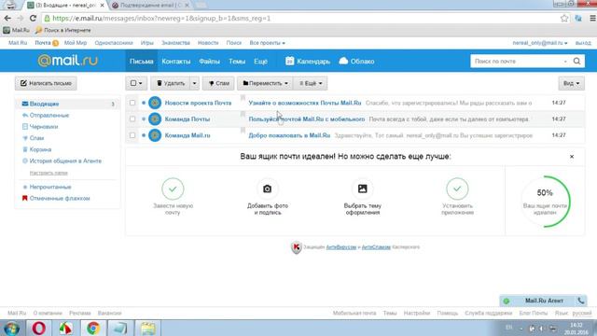The height and width of the screenshot is (336, 597).
Task: Open the toolbar Ещё dropdown
Action: 311,83
